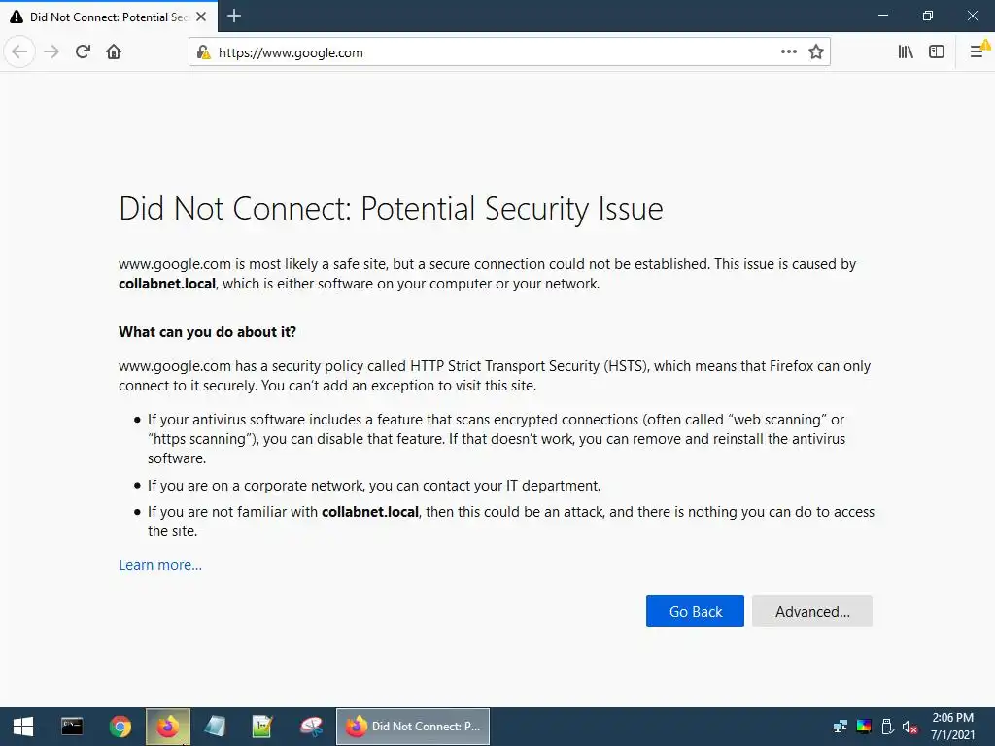Screen dimensions: 995x746
Task: Open a new tab with plus button
Action: pyautogui.click(x=234, y=16)
